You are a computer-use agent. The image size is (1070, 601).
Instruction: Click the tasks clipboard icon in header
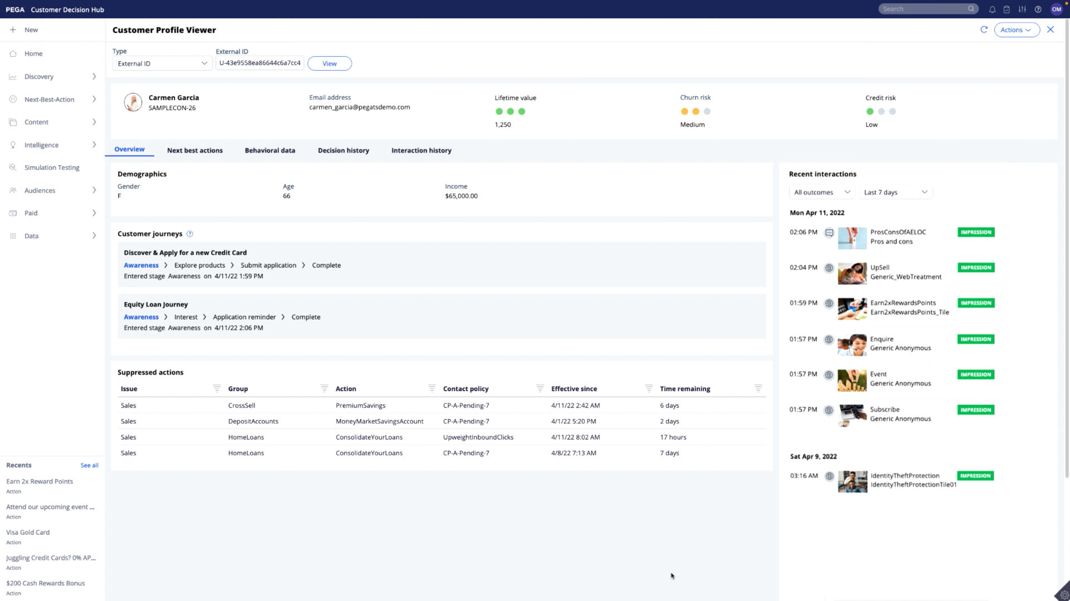(x=1006, y=9)
